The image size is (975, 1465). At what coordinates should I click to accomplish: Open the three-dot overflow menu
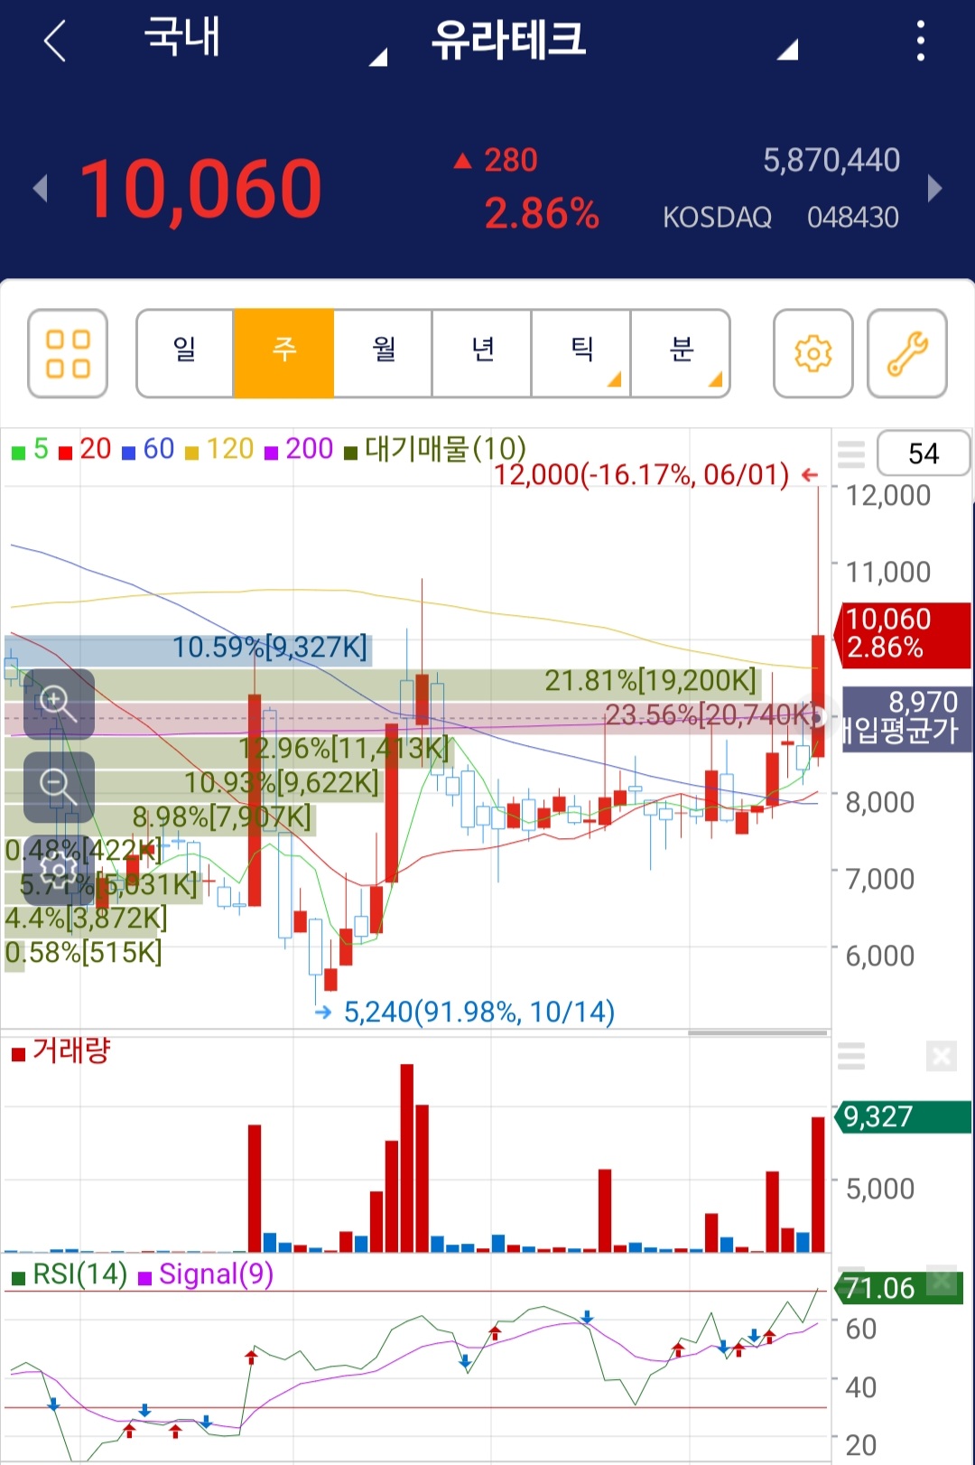coord(920,42)
